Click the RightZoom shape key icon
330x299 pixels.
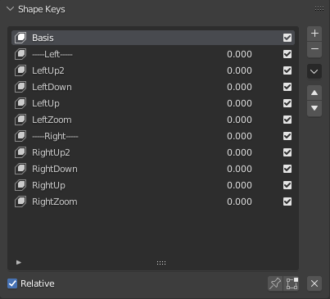coord(20,202)
